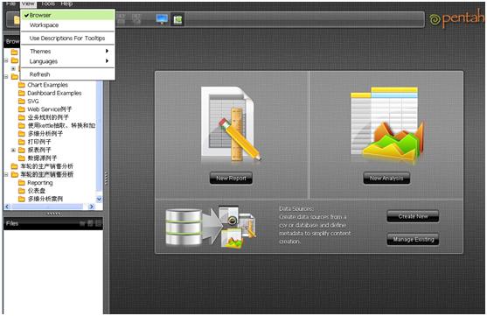The width and height of the screenshot is (487, 316).
Task: Enable Use Descriptions For Tooltips
Action: (x=67, y=39)
